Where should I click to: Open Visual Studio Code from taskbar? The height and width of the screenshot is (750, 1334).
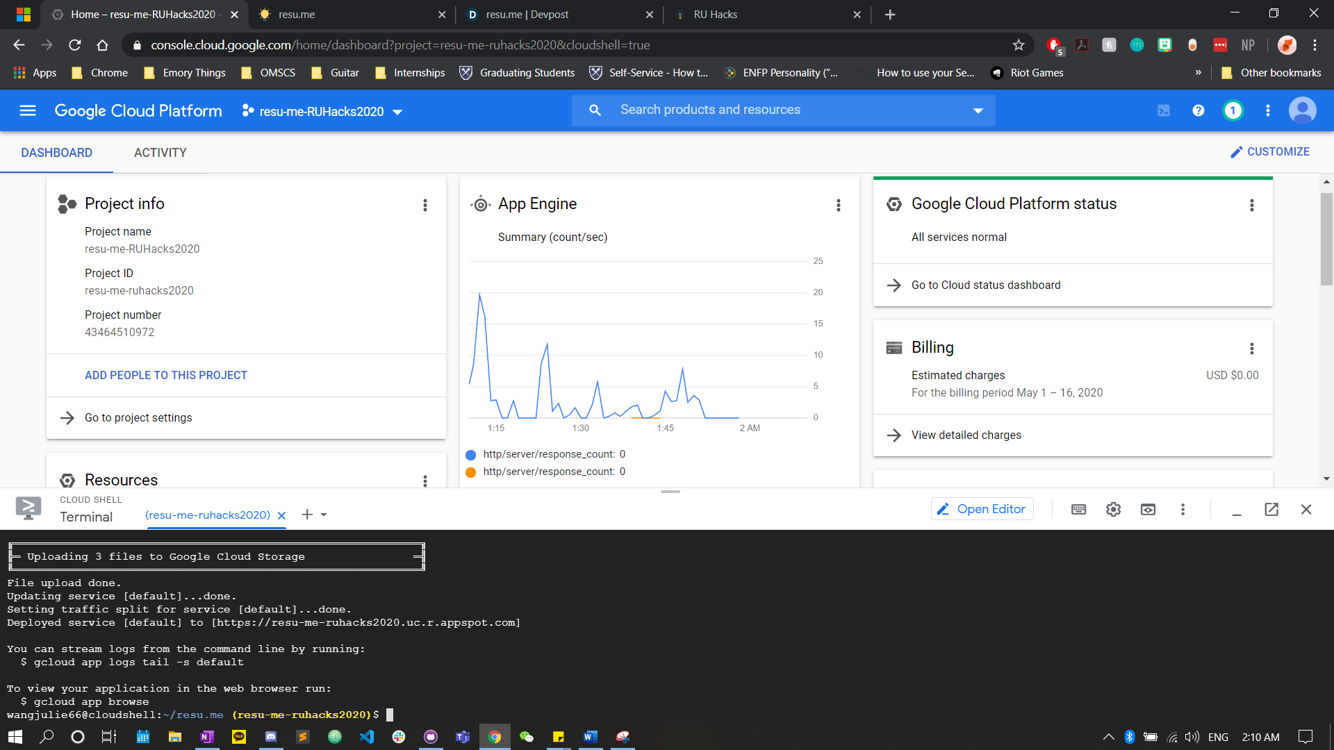(367, 737)
